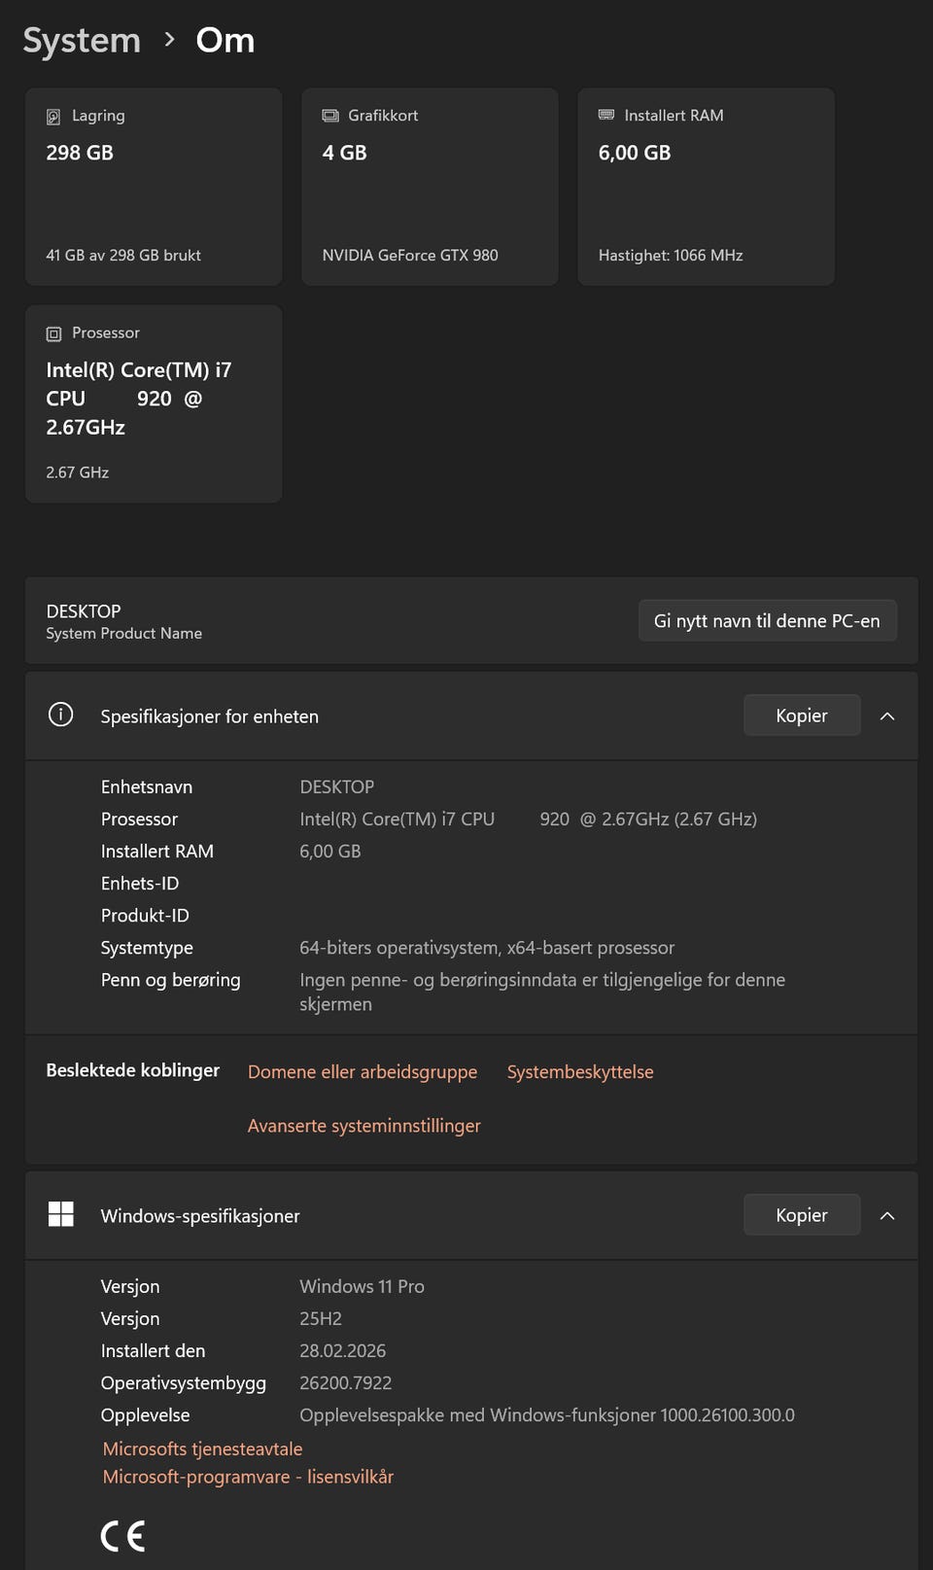The height and width of the screenshot is (1570, 933).
Task: Open the Systembeskyttelse link
Action: tap(580, 1072)
